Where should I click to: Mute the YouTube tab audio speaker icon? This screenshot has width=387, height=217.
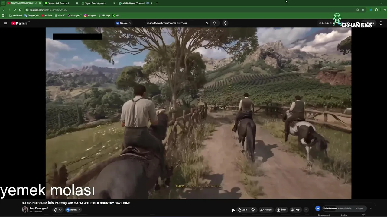36,3
